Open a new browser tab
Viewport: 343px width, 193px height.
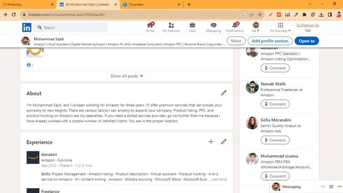pyautogui.click(x=189, y=4)
